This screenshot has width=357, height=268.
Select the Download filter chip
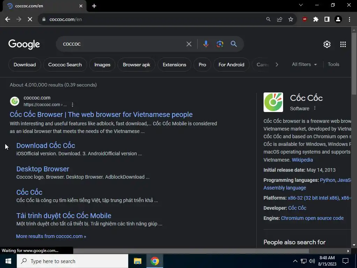(25, 65)
